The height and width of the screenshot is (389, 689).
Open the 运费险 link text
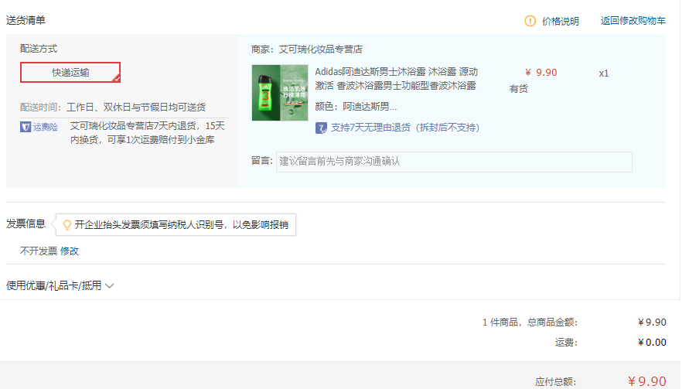[46, 127]
